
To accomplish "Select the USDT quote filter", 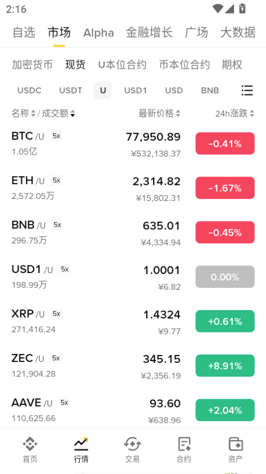I will coord(70,90).
